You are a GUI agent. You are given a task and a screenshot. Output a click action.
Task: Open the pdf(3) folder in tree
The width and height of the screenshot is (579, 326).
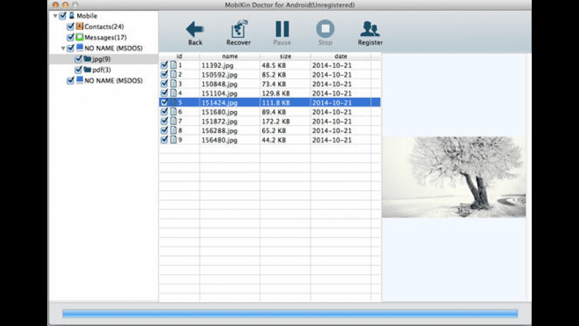102,70
